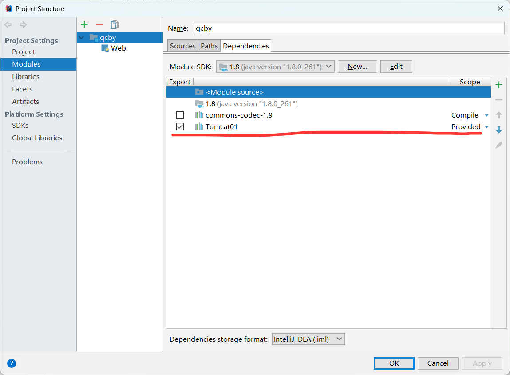Click the Scope column header
Viewport: 510px width, 375px height.
pyautogui.click(x=470, y=82)
